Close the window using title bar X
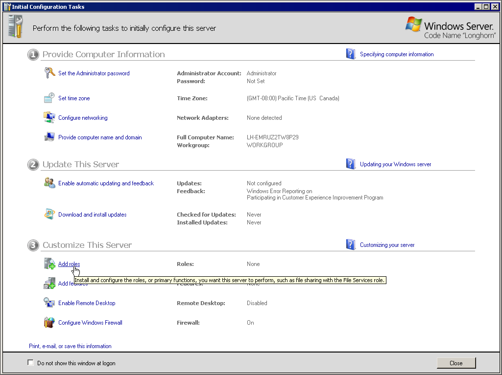 tap(494, 7)
